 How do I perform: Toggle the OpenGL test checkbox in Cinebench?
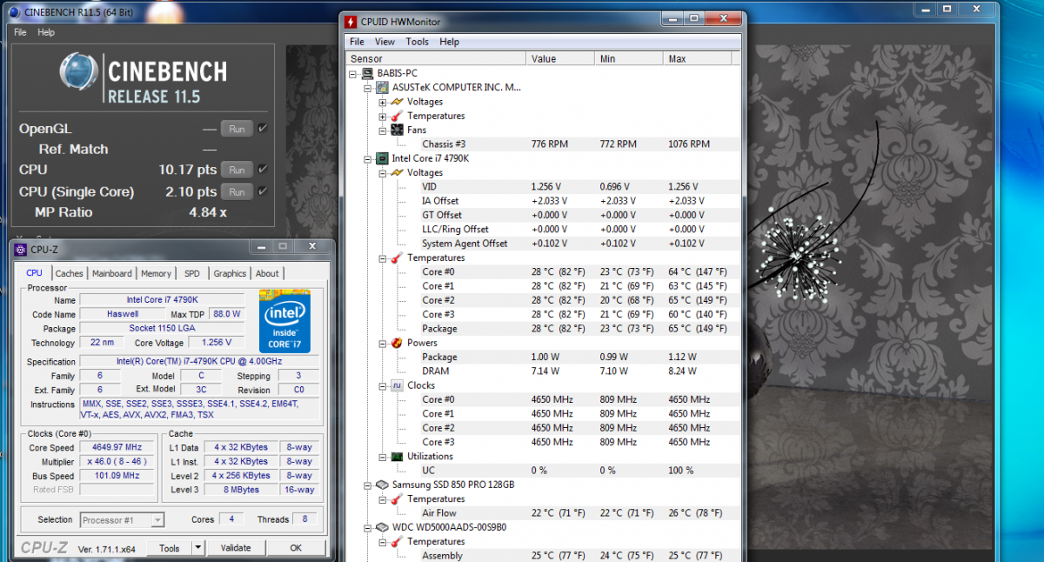click(263, 129)
